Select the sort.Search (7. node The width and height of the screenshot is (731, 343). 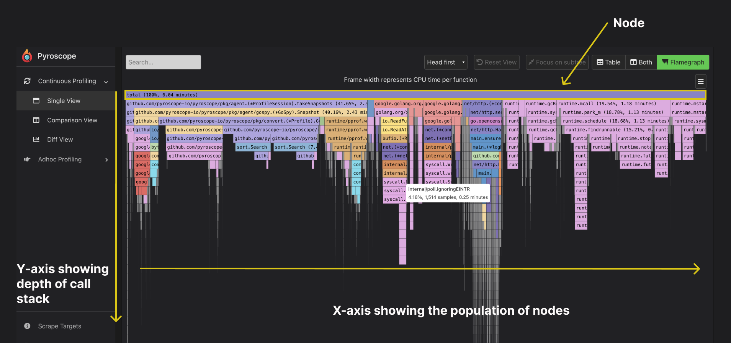pos(295,147)
